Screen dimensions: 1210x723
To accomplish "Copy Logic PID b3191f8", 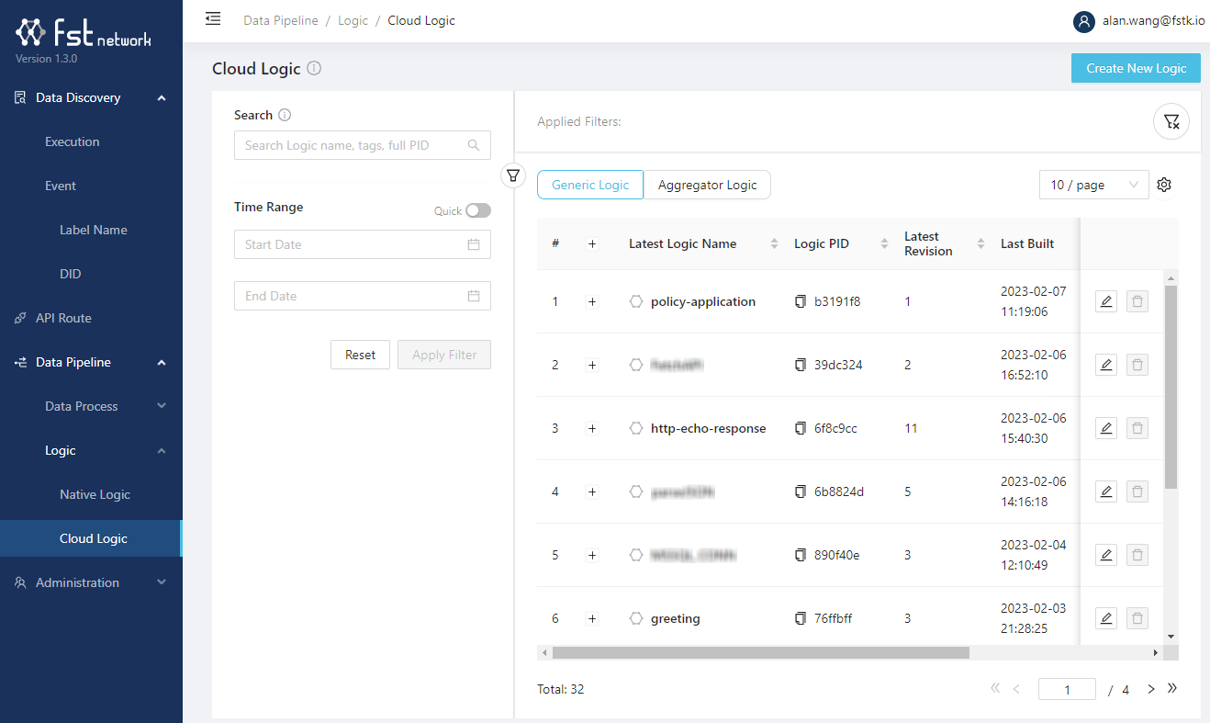I will [800, 301].
